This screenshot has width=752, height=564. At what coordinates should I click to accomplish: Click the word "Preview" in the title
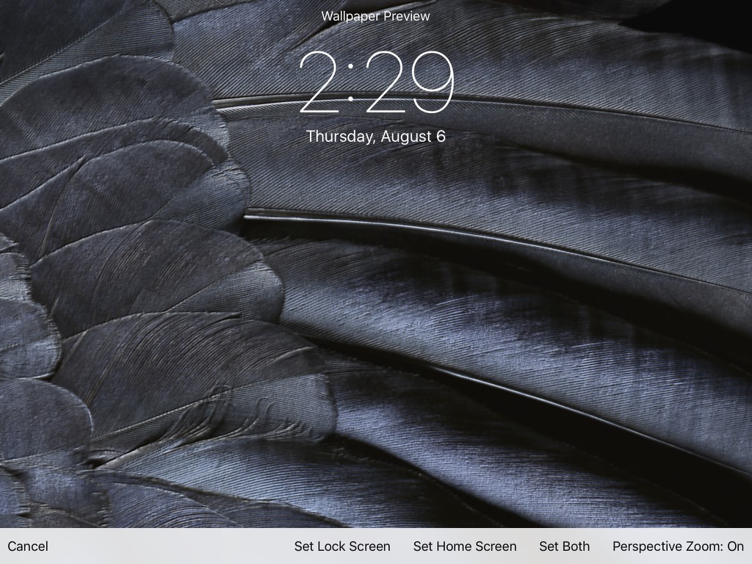406,16
